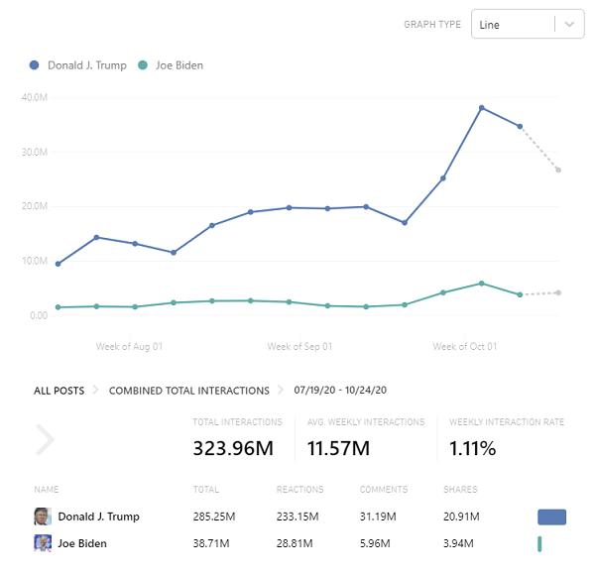Click the 1.11% weekly interaction rate value

(472, 448)
